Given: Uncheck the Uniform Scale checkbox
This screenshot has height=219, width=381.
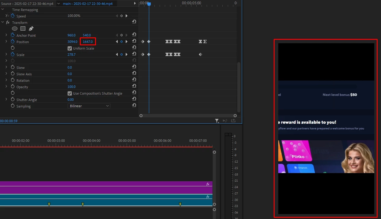Looking at the screenshot, I should [69, 48].
